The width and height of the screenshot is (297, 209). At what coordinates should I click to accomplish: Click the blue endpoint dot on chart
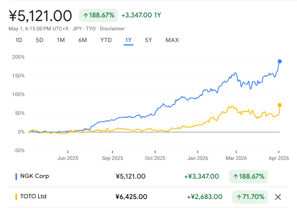coord(280,61)
